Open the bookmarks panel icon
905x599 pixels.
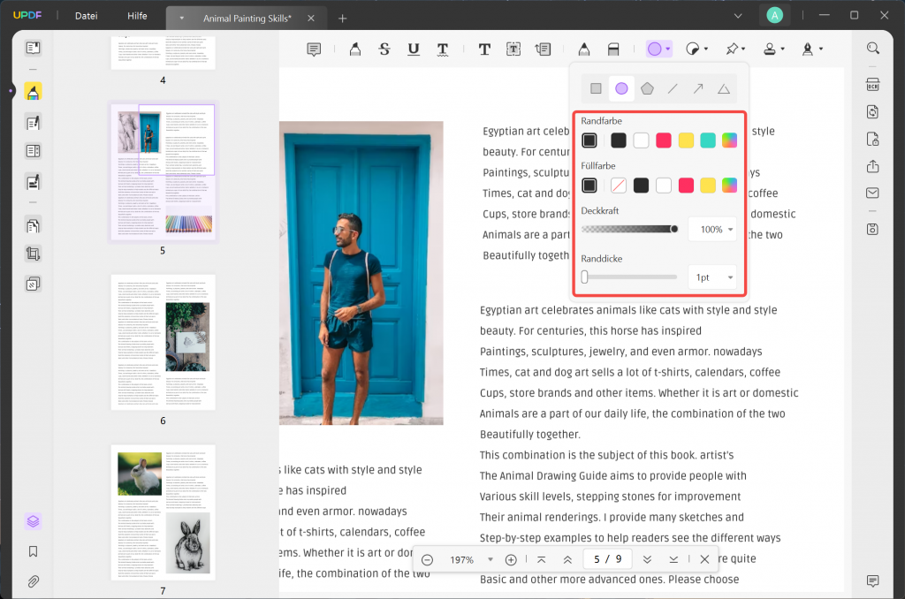coord(33,551)
